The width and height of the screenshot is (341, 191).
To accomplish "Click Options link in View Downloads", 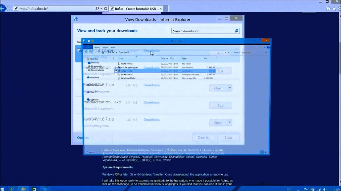I will tap(83, 137).
